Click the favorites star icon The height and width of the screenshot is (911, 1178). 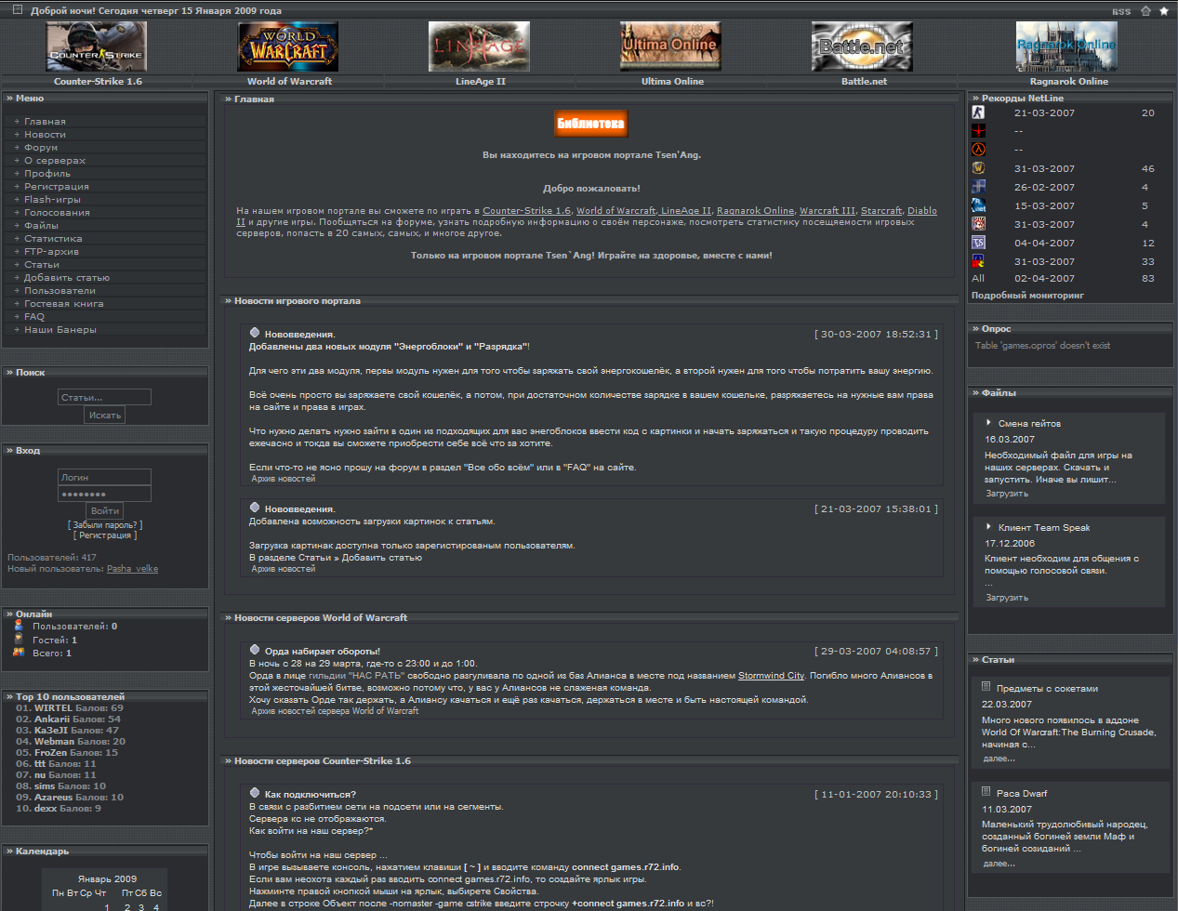tap(1164, 11)
